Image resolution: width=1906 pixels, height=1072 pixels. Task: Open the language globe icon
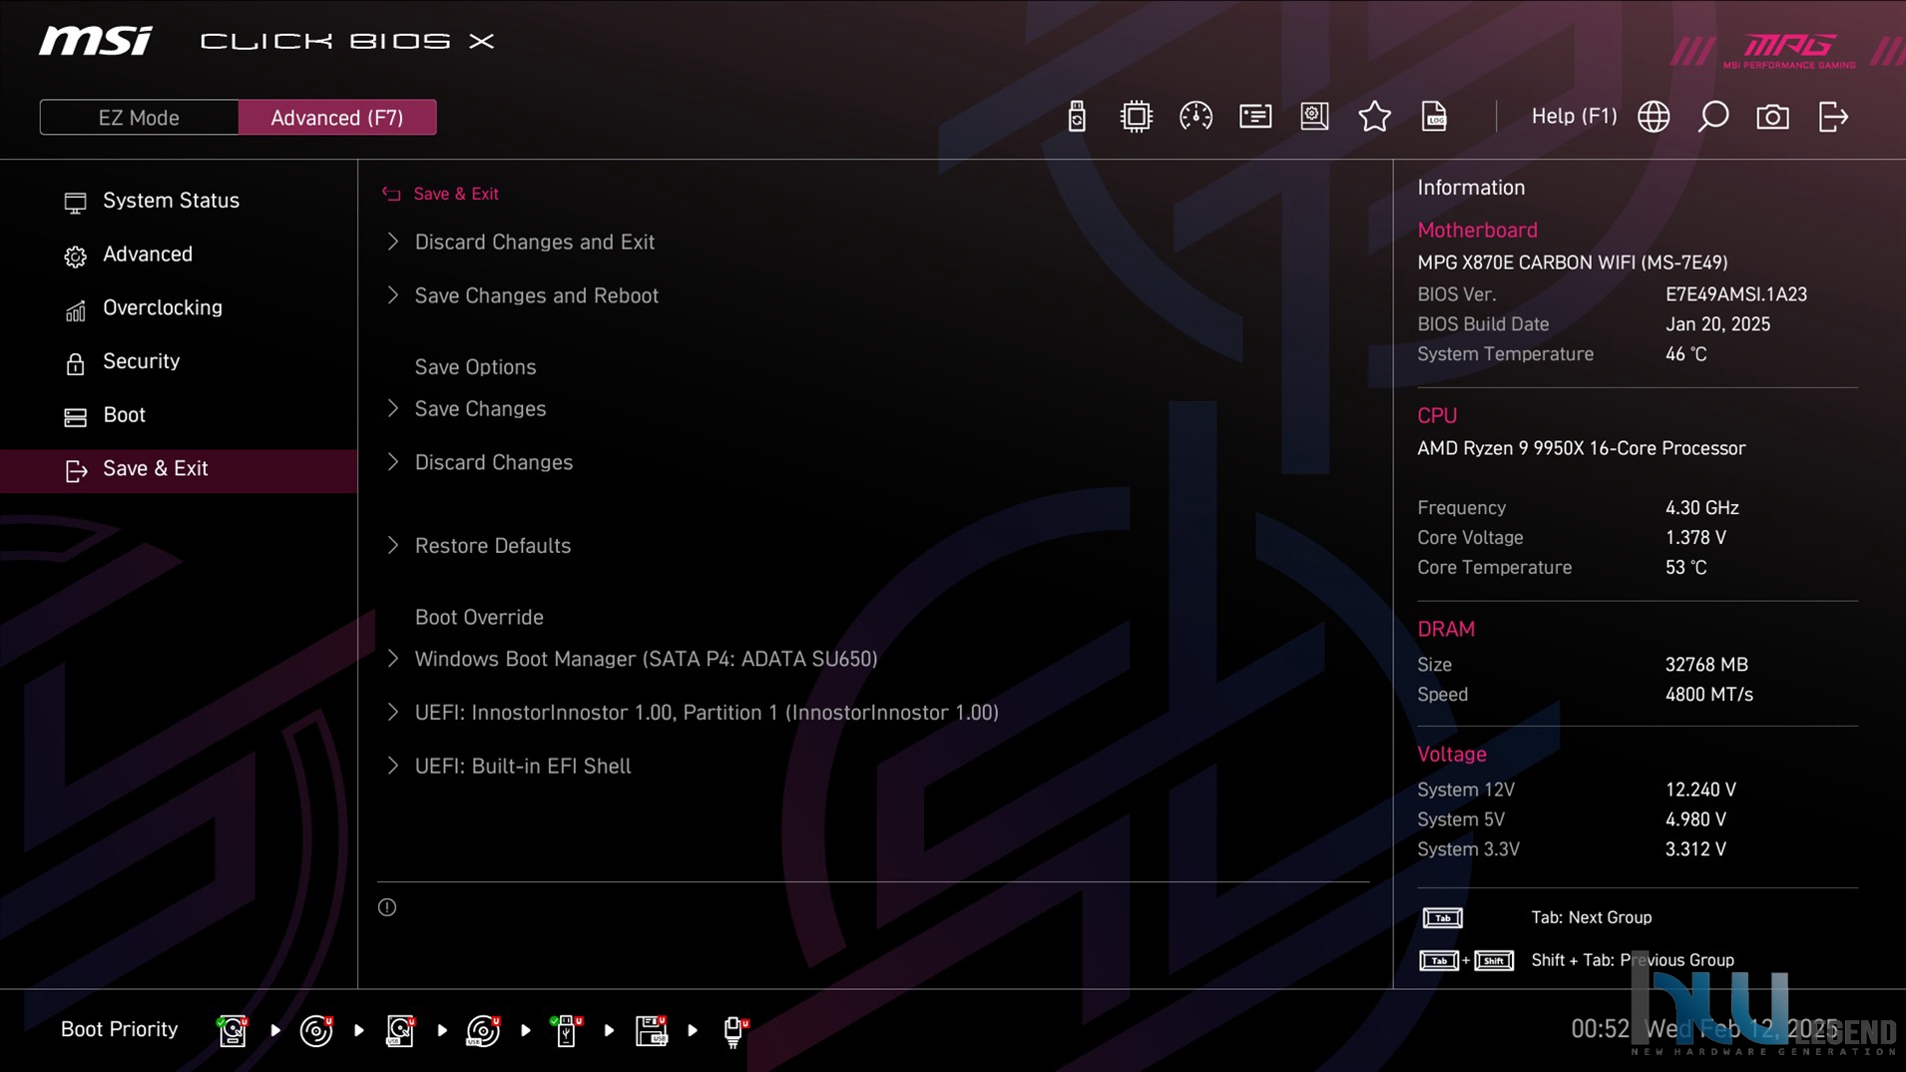click(x=1654, y=117)
